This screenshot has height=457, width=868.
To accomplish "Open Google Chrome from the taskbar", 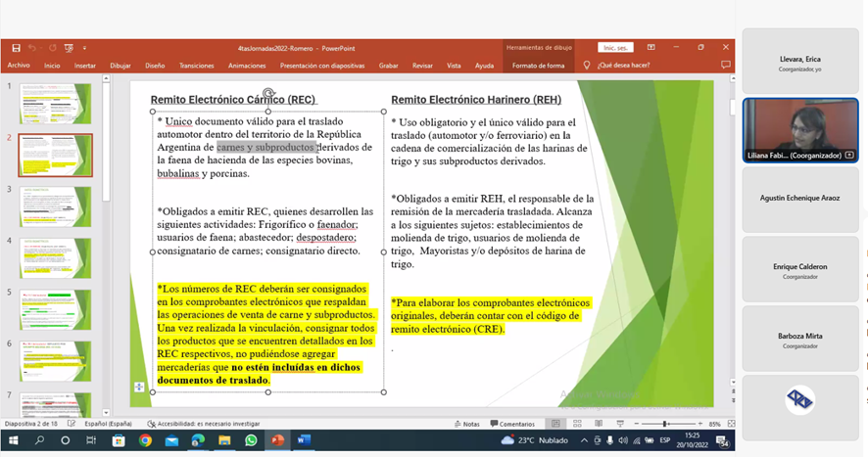I will (x=145, y=440).
